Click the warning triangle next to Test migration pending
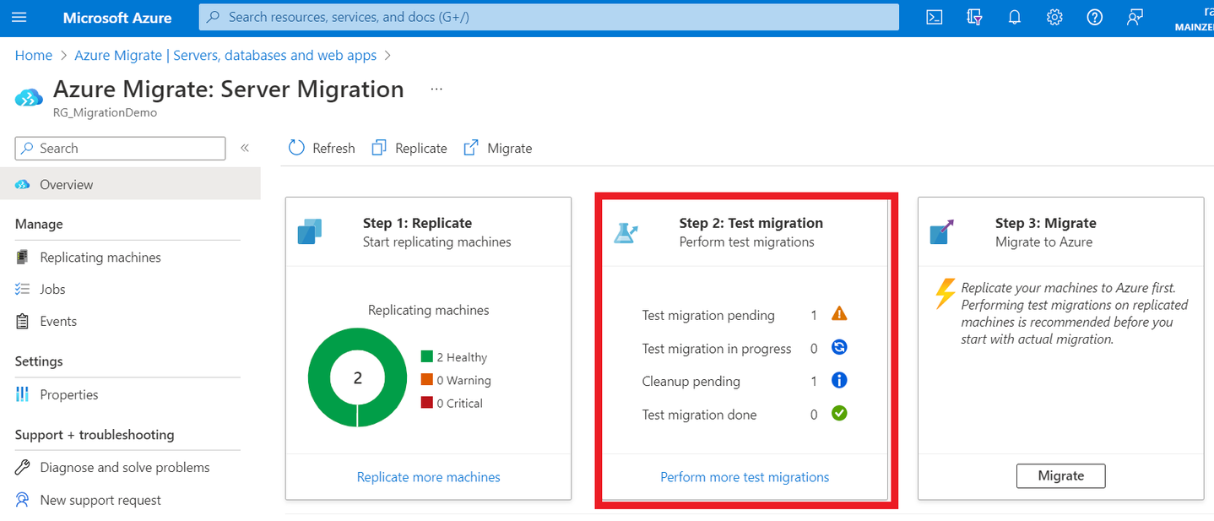The image size is (1214, 521). (839, 313)
